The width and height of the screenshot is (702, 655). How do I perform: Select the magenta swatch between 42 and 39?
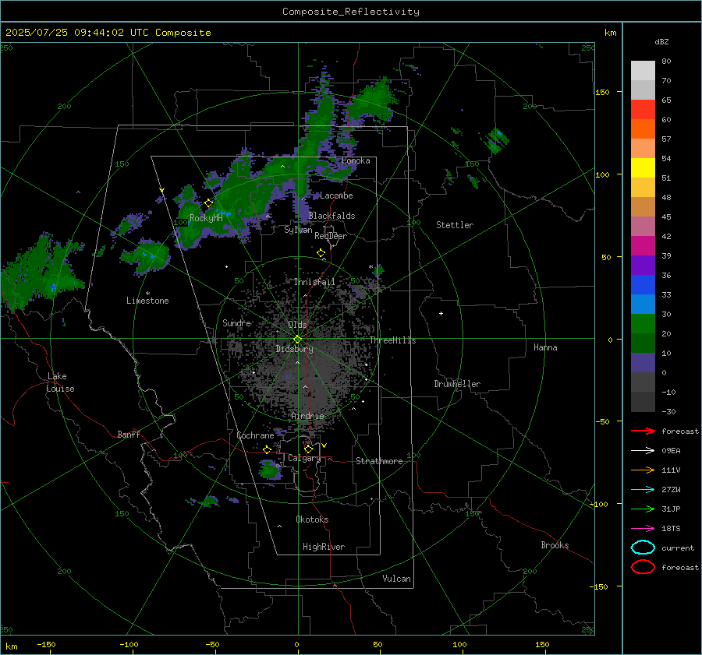coord(643,246)
